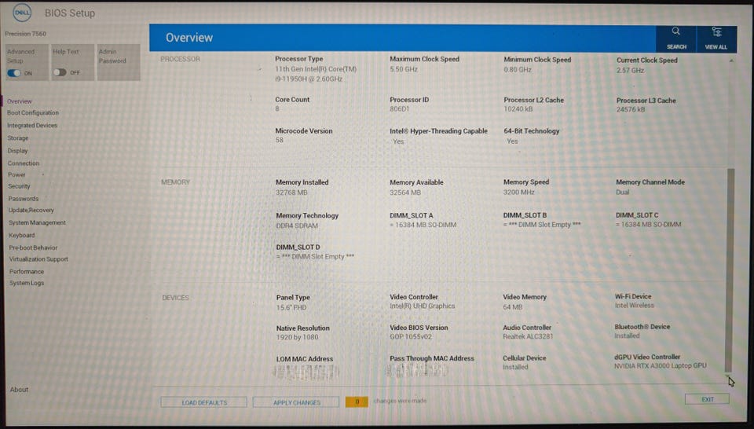Click the Cellular Device Installed entry
The width and height of the screenshot is (754, 429).
coord(515,367)
